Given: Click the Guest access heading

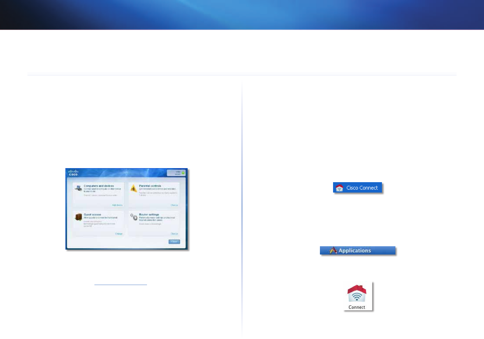Looking at the screenshot, I should coord(92,215).
